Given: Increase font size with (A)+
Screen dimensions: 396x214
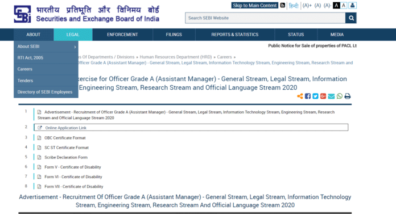Looking at the screenshot, I should pos(307,5).
